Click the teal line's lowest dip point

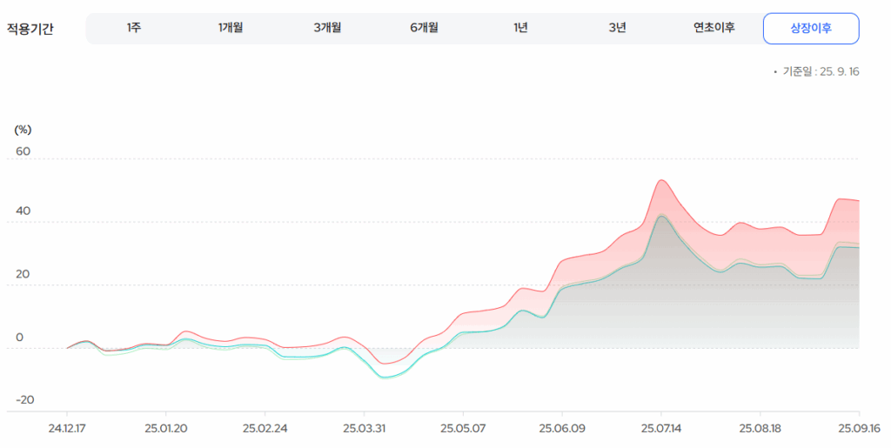click(384, 378)
